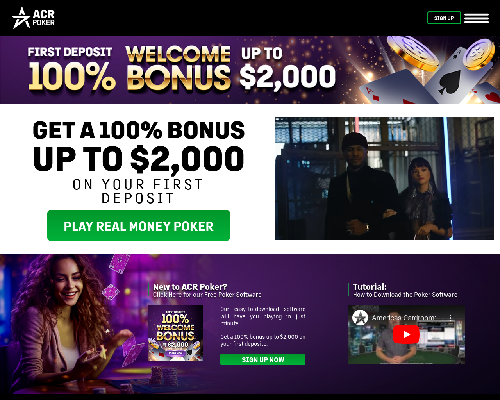Click PLAY REAL MONEY POKER button
Screen dimensions: 500x400
pos(139,225)
